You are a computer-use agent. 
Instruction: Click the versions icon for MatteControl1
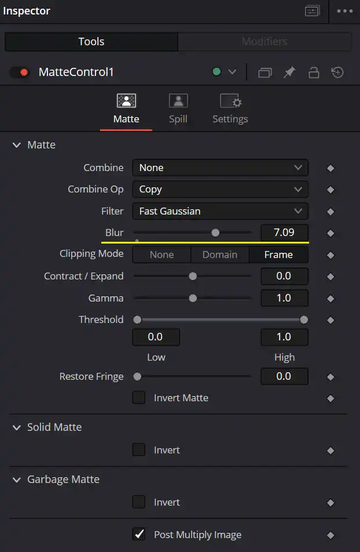(x=265, y=72)
